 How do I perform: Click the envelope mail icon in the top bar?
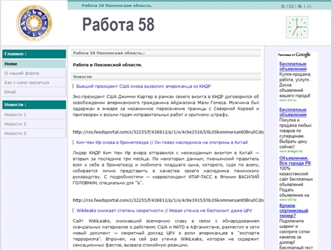click(x=291, y=7)
